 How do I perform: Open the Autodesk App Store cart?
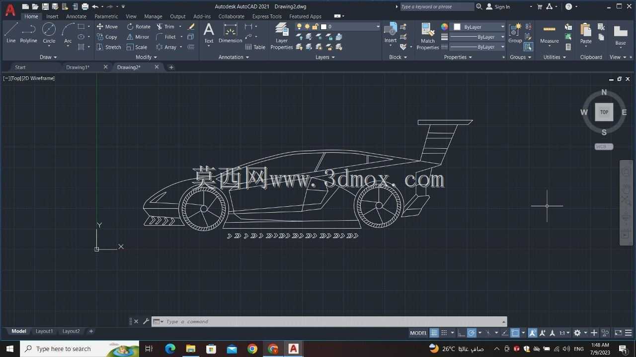coord(540,6)
